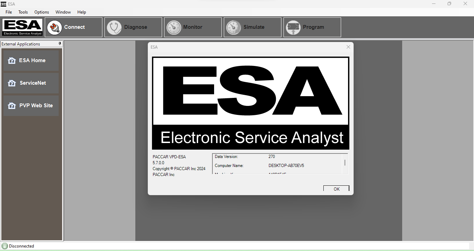Click the Electronic Service Analyst banner image
Viewport: 474px width, 251px height.
(251, 103)
